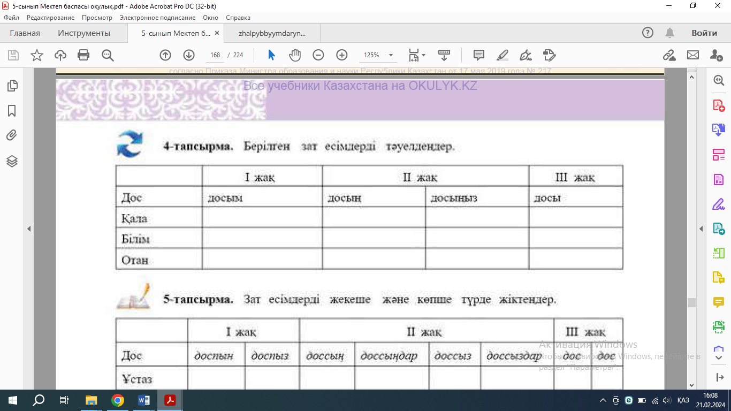Switch to the Инструменты tab
The image size is (731, 411).
pos(84,33)
